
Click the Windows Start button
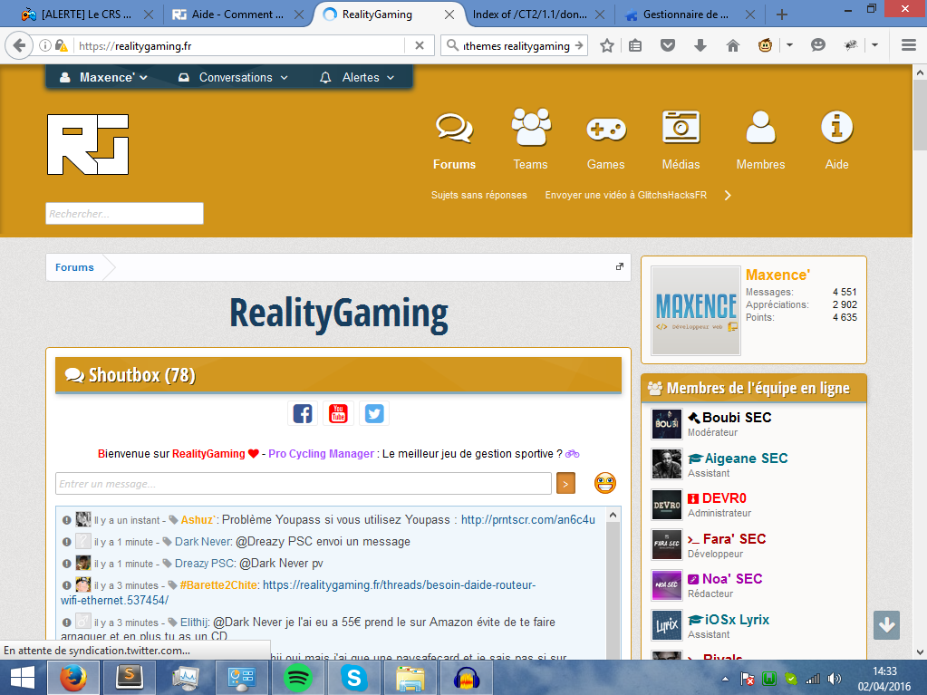pos(21,679)
